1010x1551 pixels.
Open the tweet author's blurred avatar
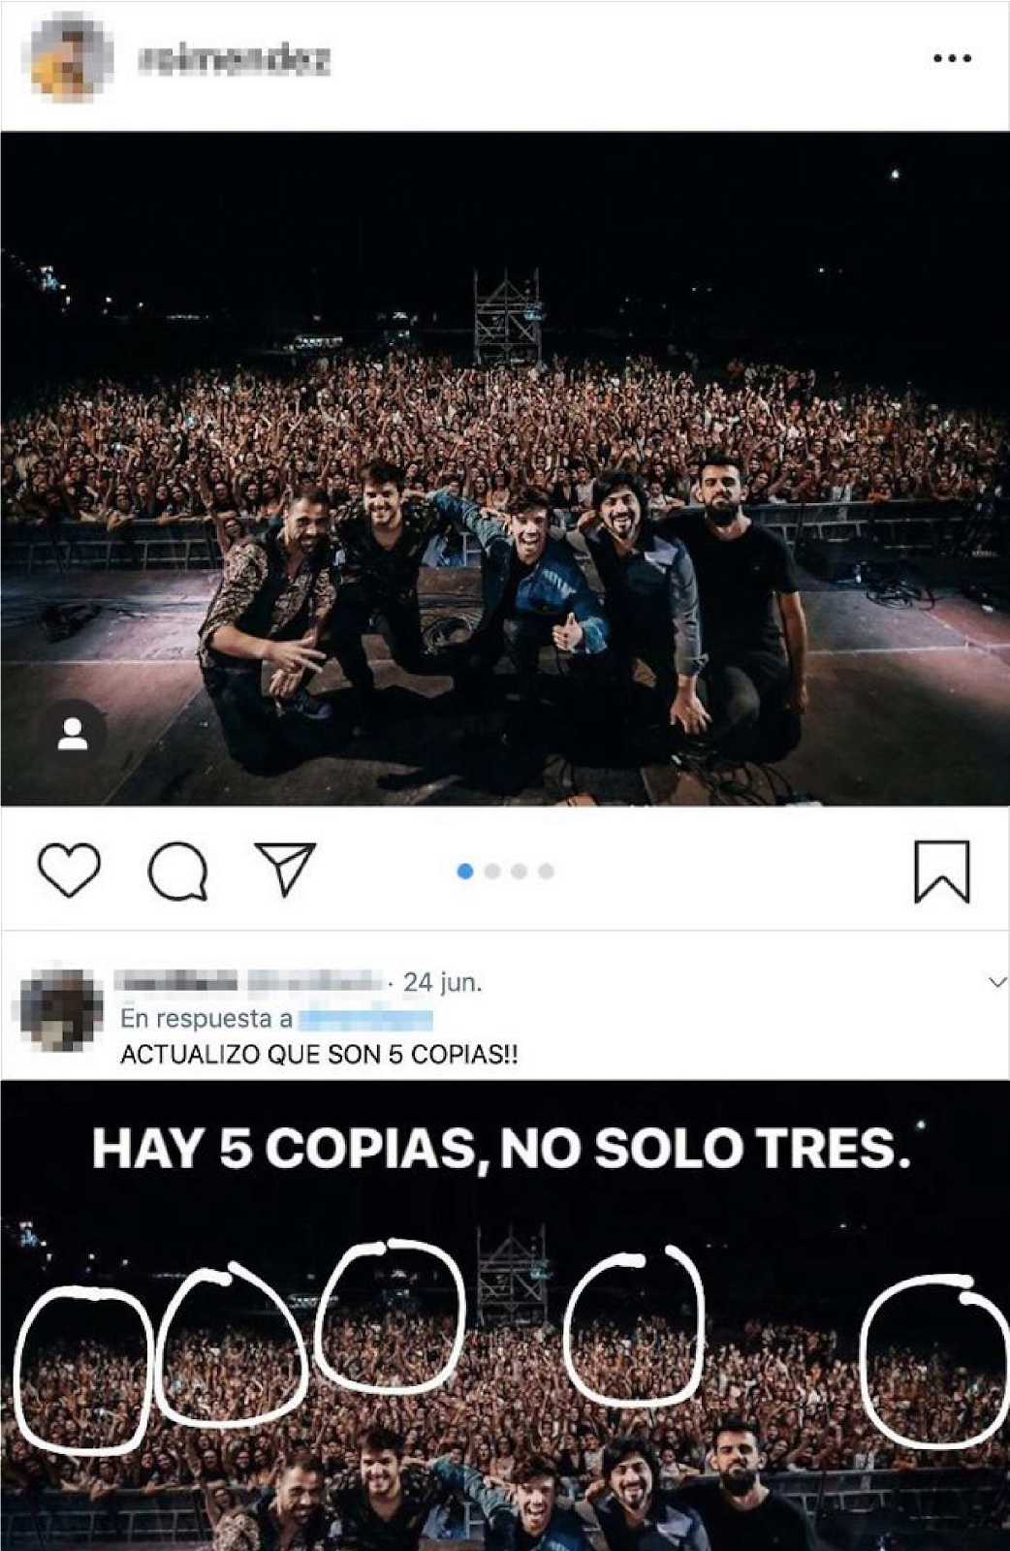[x=62, y=1010]
